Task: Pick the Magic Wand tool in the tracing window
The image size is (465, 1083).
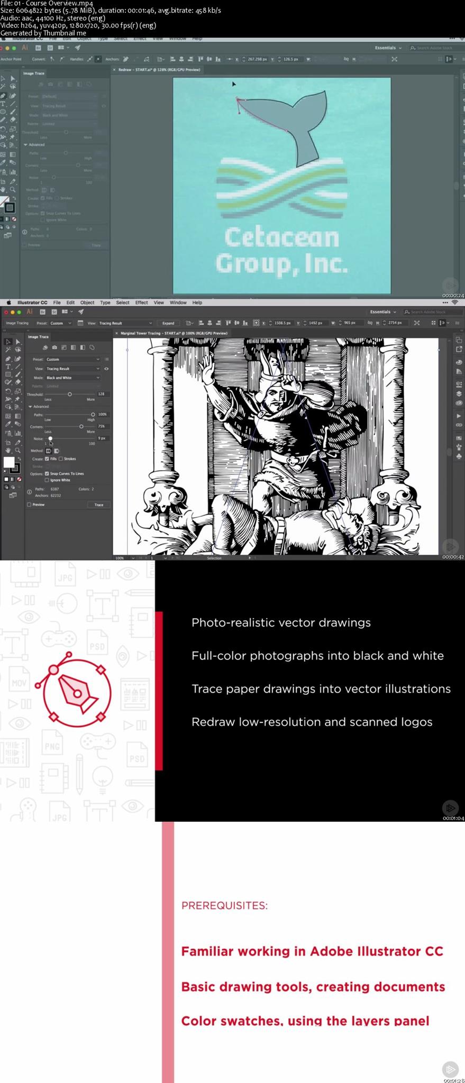Action: pyautogui.click(x=8, y=350)
